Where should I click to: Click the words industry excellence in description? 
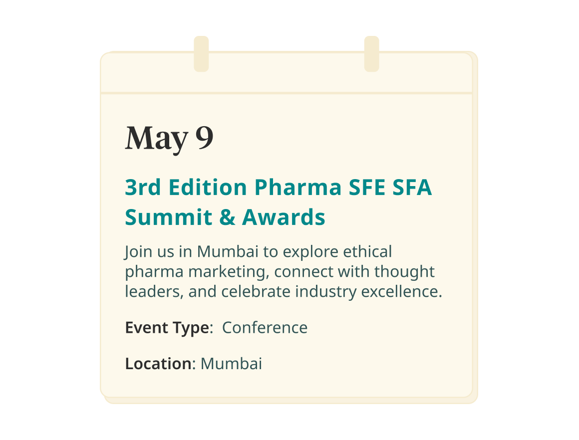tap(368, 292)
